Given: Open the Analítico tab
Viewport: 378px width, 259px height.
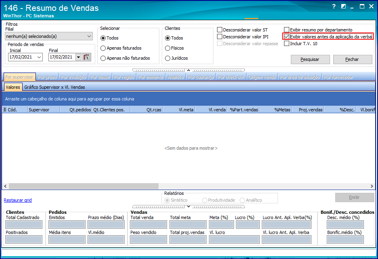Looking at the screenshot, I should [x=175, y=77].
